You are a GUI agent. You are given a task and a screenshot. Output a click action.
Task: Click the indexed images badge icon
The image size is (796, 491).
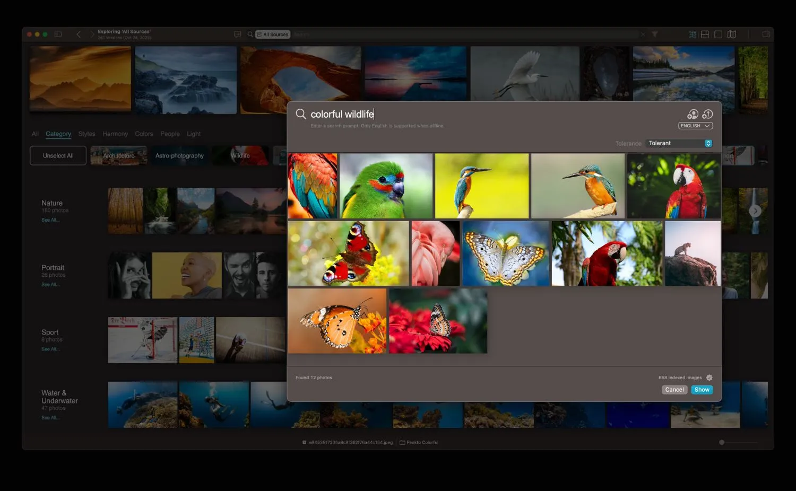[710, 378]
